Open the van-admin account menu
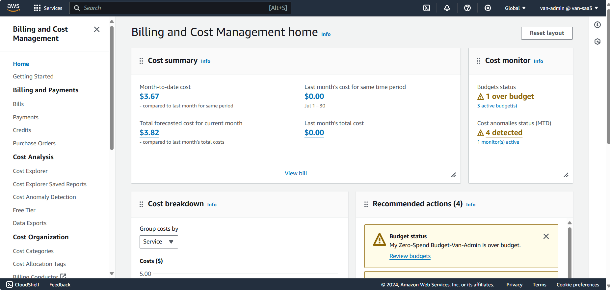The height and width of the screenshot is (290, 610). (569, 8)
